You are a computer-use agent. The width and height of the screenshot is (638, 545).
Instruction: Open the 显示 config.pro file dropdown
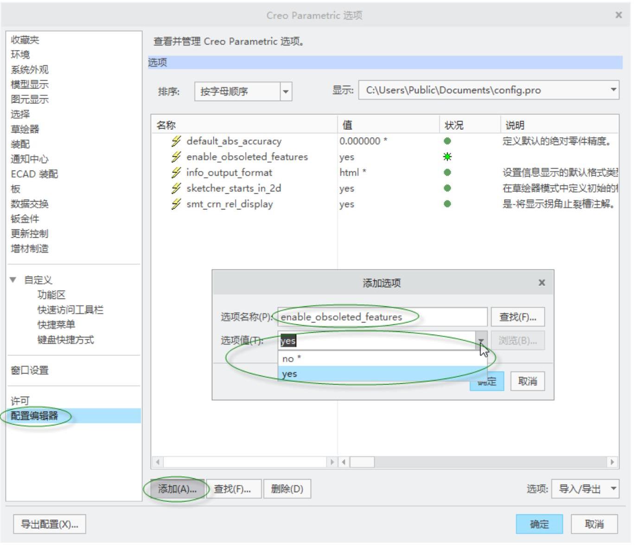pos(613,89)
